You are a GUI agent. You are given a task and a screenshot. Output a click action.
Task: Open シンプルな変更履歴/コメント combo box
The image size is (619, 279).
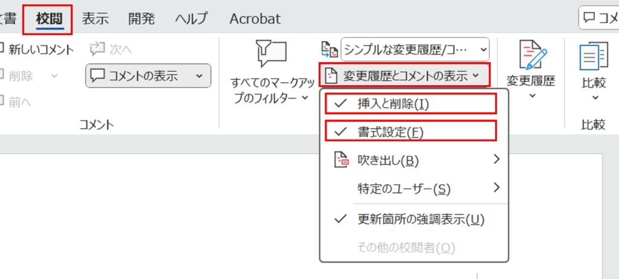(x=415, y=50)
